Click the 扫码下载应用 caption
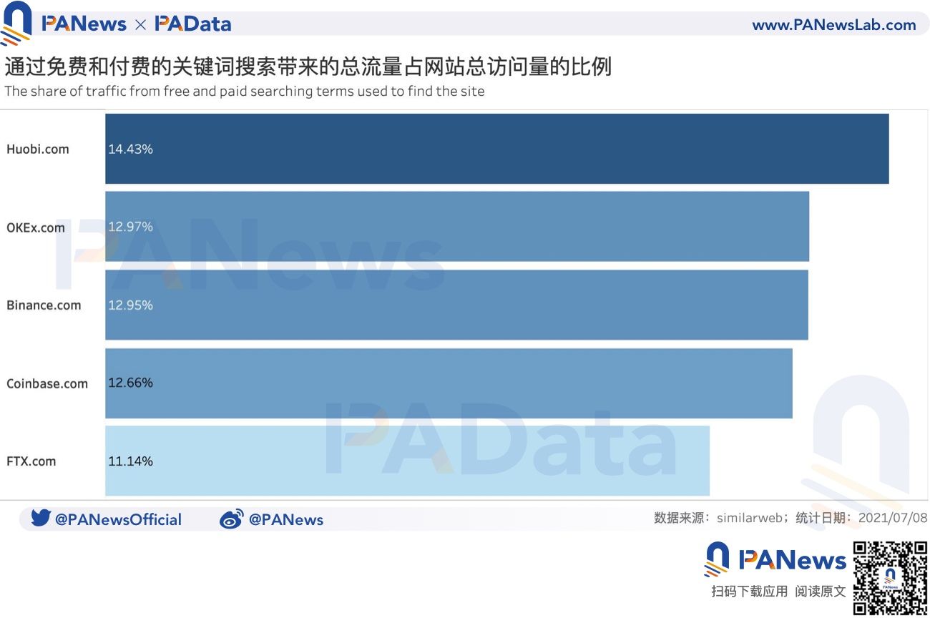 [x=749, y=592]
